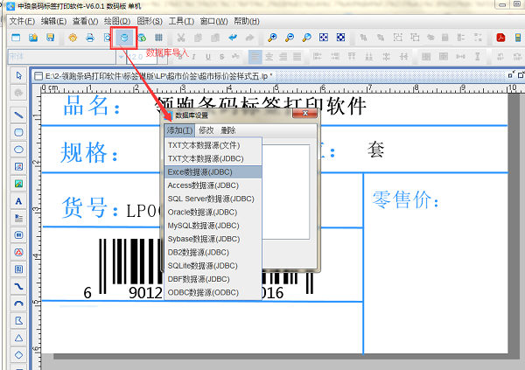Viewport: 525px width, 370px height.
Task: Close the 数据库设置 dialog
Action: [304, 114]
